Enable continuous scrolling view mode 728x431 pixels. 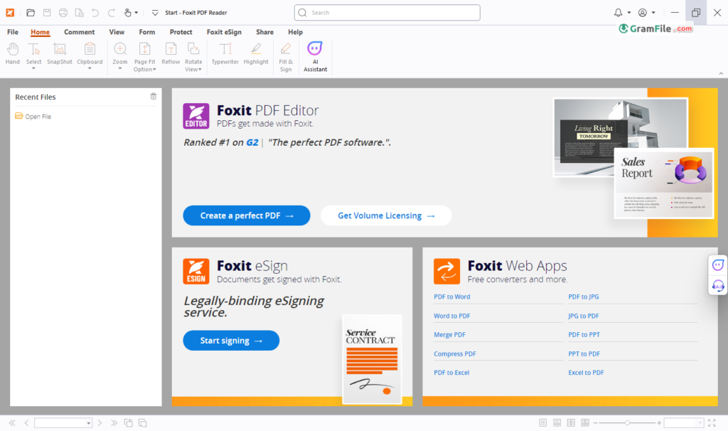point(557,422)
